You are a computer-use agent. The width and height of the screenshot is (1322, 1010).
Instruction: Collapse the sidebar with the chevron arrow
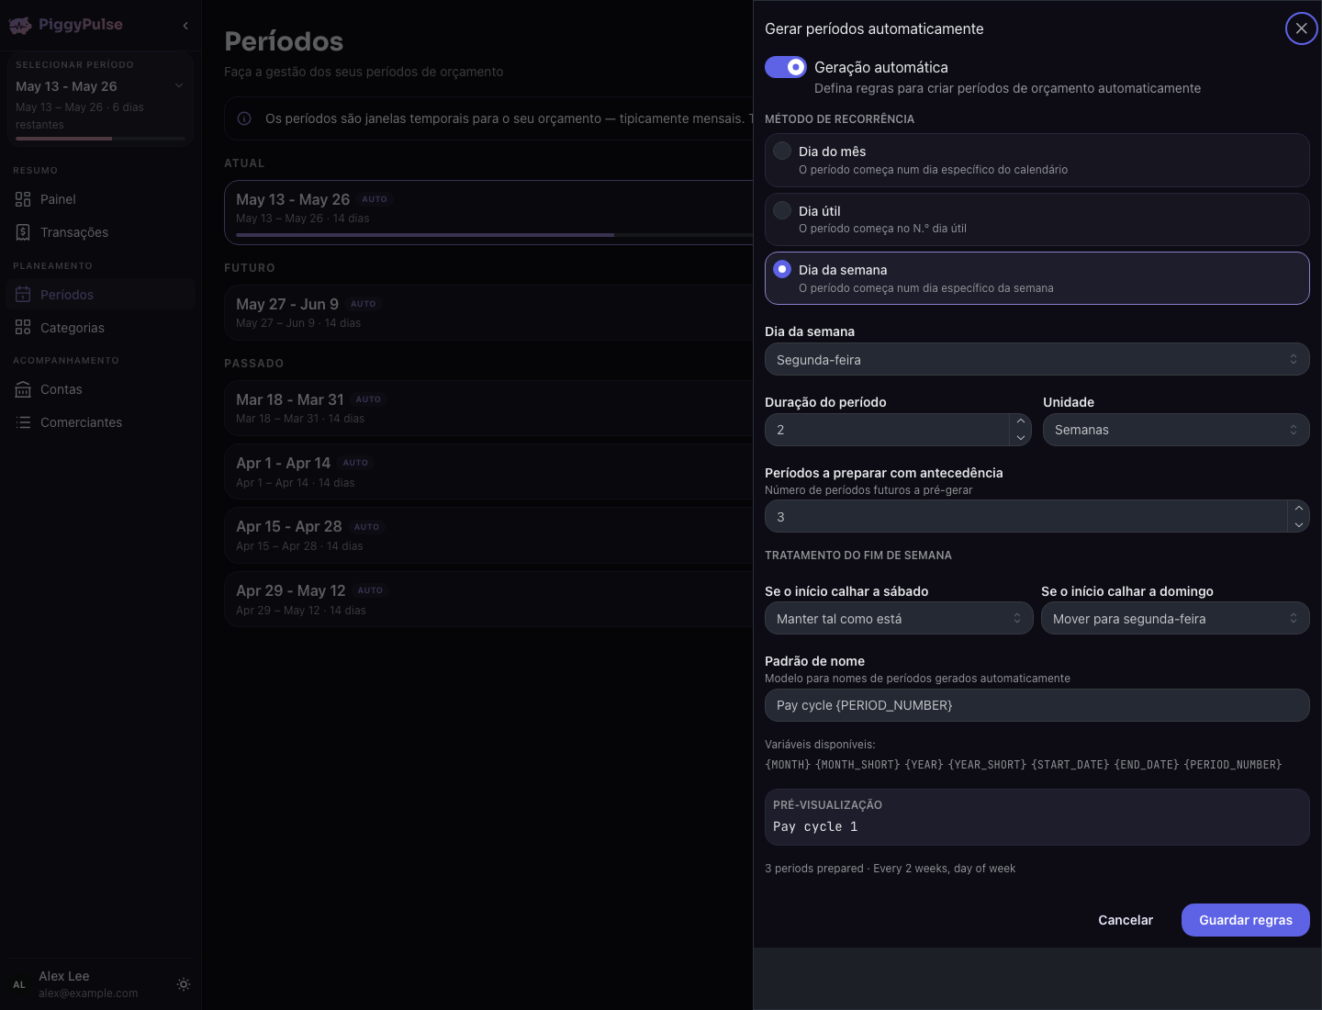(x=185, y=26)
